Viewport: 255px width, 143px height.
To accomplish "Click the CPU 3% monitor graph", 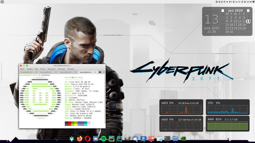I will [x=228, y=109].
